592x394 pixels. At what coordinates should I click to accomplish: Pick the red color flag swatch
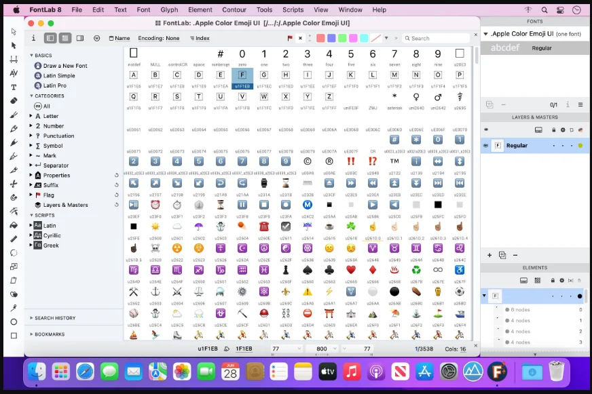(x=320, y=38)
